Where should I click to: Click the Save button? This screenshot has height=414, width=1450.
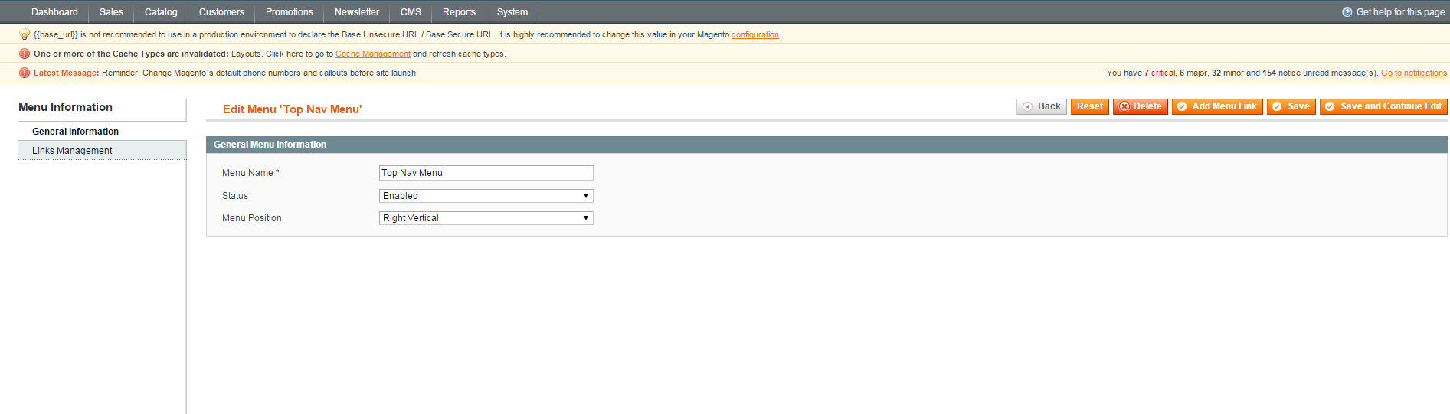coord(1291,106)
